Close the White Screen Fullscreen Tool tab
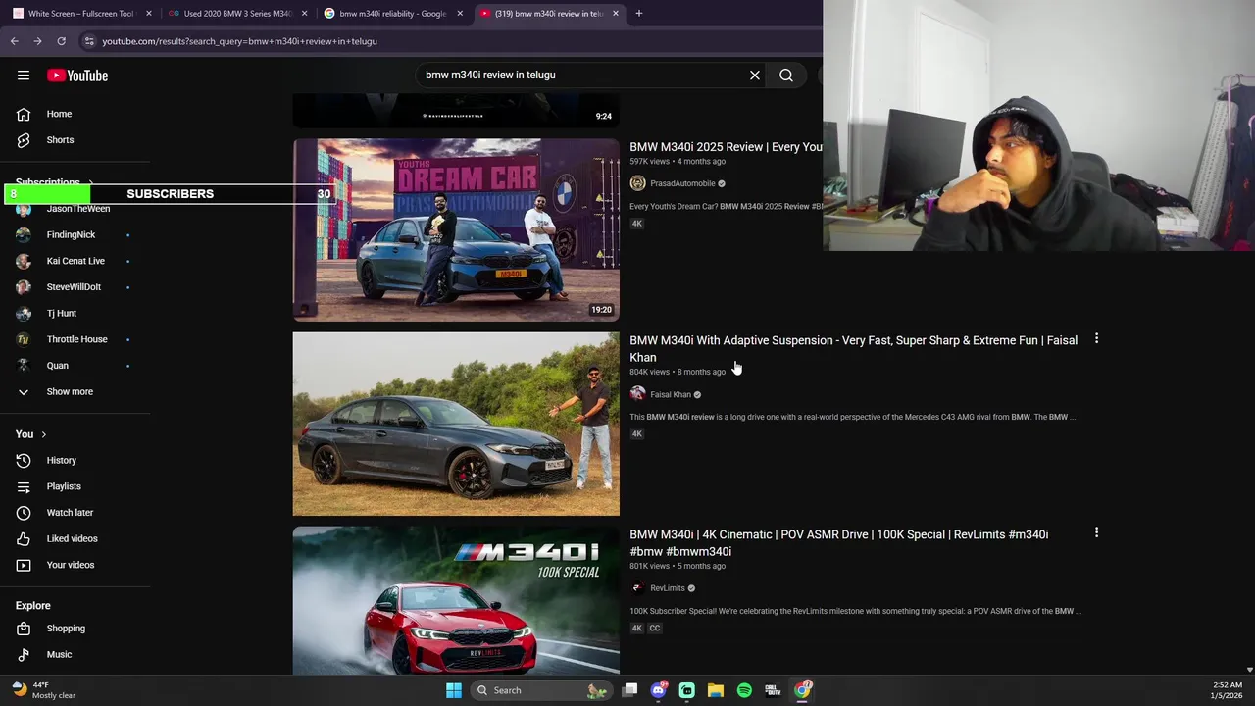Viewport: 1255px width, 706px height. (x=149, y=14)
